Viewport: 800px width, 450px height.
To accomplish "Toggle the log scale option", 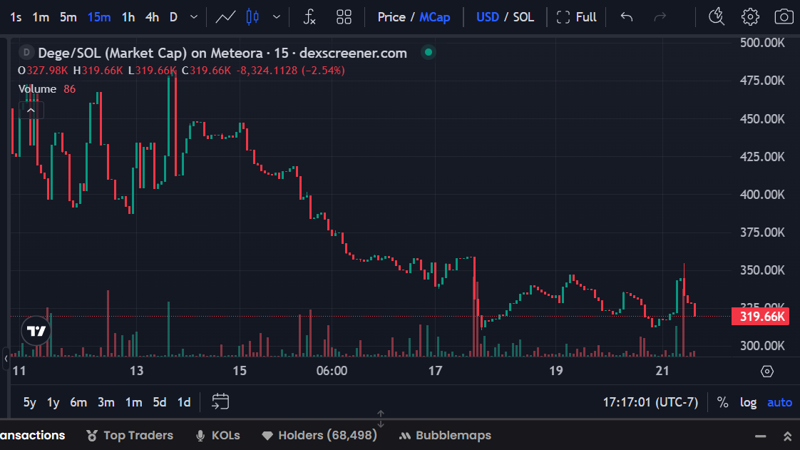I will 748,402.
